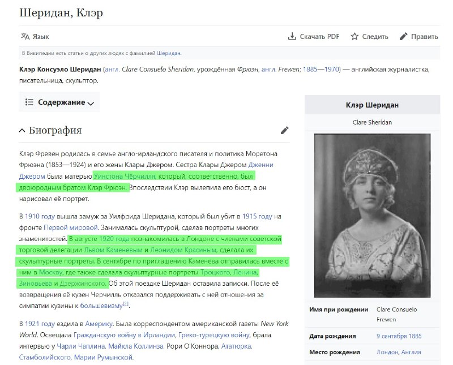Open the Америку link

point(99,324)
